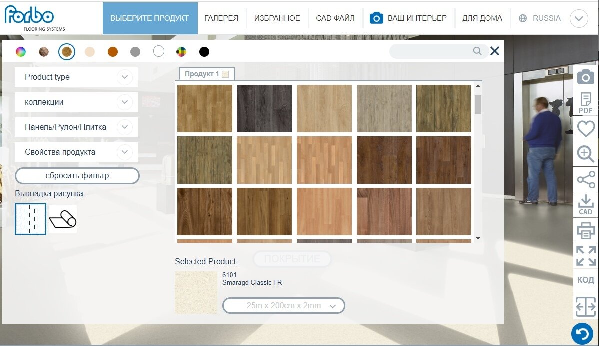Print the current room view
The width and height of the screenshot is (599, 346).
[x=585, y=230]
